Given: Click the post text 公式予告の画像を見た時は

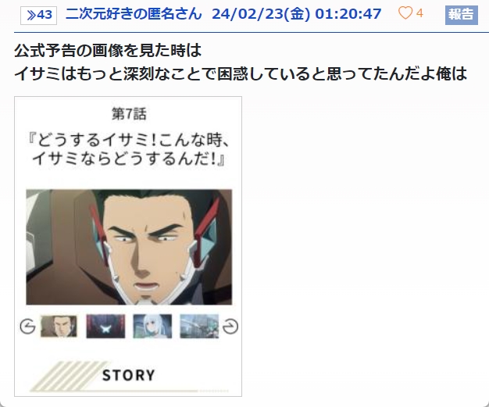Looking at the screenshot, I should click(x=108, y=51).
